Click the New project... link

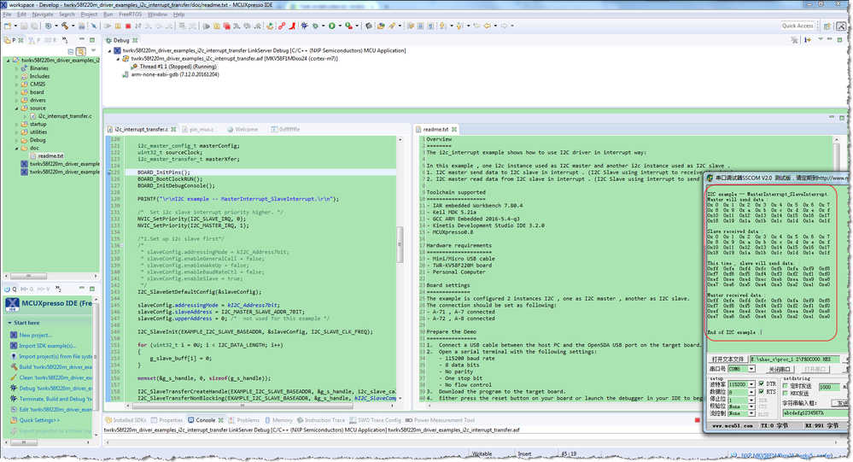pos(35,336)
